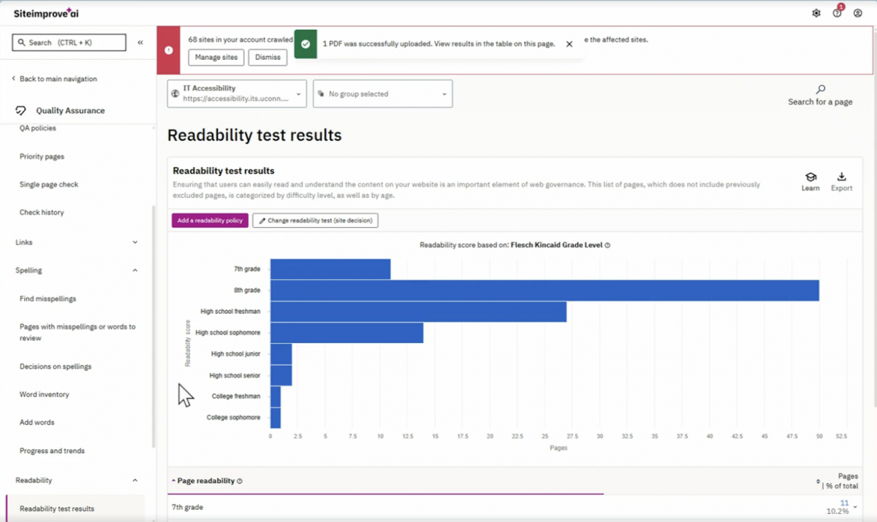
Task: Dismiss the crawl alert banner
Action: point(267,57)
